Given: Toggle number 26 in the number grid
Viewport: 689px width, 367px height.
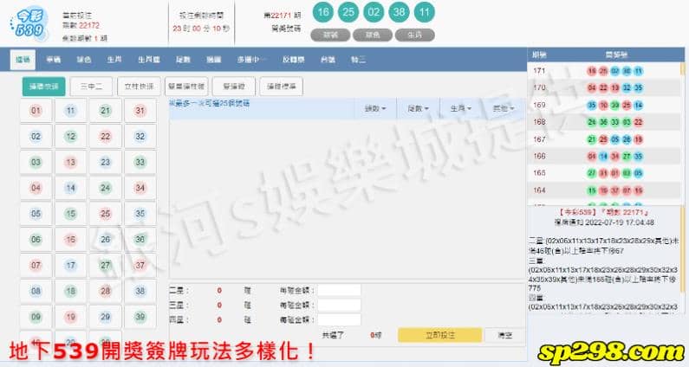Looking at the screenshot, I should pos(106,239).
